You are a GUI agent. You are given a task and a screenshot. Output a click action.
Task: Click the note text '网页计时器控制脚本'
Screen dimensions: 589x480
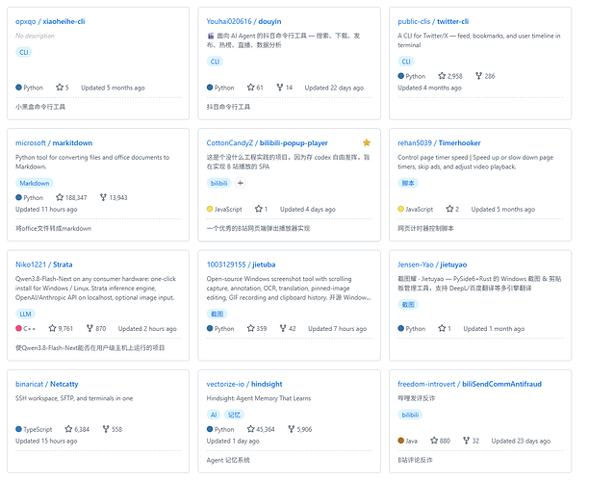coord(425,228)
